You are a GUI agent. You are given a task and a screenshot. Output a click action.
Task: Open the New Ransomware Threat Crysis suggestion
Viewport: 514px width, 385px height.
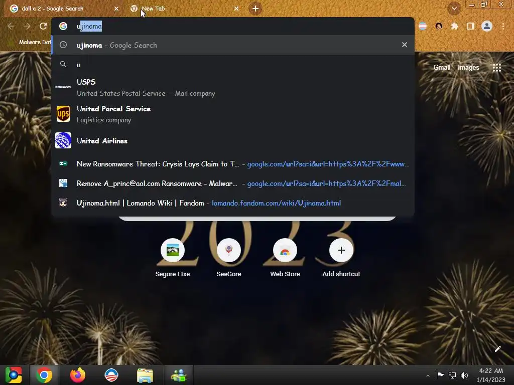(x=233, y=164)
